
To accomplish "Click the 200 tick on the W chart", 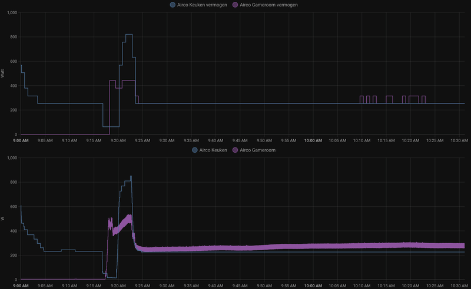I will 14,256.
